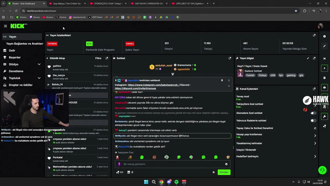Viewport: 330px width, 186px height.
Task: Click the wrench icon in right sidebar
Action: (x=324, y=116)
